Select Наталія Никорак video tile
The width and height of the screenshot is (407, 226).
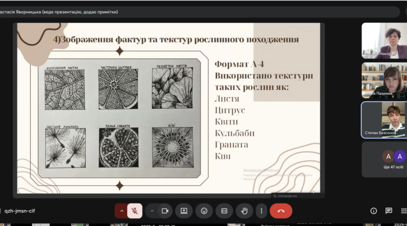coord(384,41)
